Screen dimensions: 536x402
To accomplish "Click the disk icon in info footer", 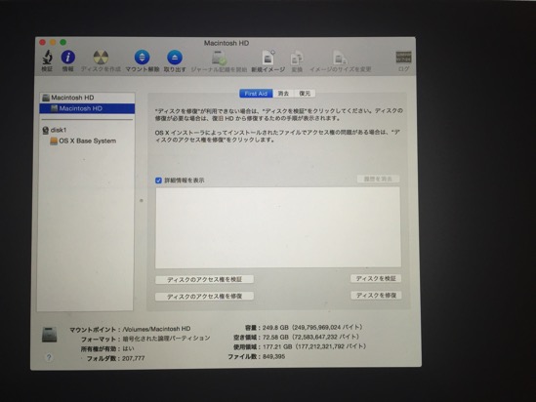I will tap(49, 335).
